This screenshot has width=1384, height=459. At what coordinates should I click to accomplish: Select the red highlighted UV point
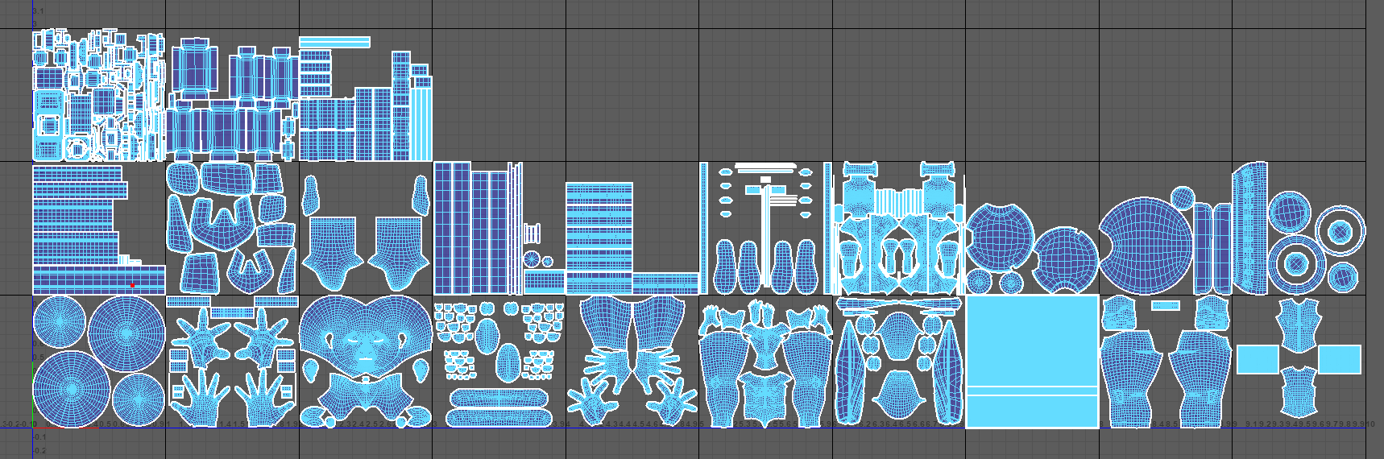[x=133, y=285]
